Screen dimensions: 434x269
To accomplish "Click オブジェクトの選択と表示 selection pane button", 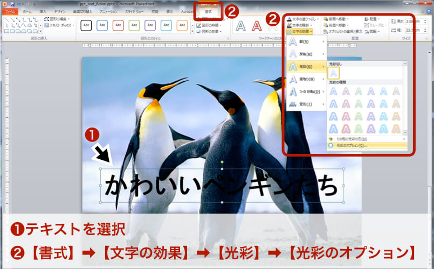I will (343, 32).
